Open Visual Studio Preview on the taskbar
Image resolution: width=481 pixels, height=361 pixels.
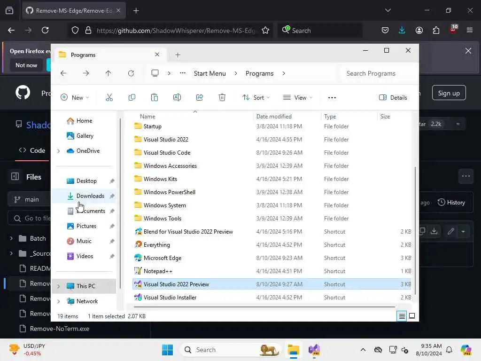click(314, 350)
